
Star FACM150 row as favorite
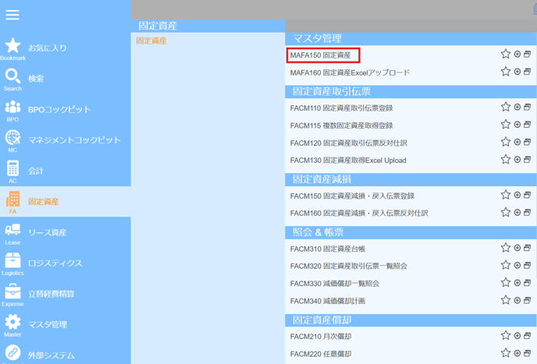[506, 195]
